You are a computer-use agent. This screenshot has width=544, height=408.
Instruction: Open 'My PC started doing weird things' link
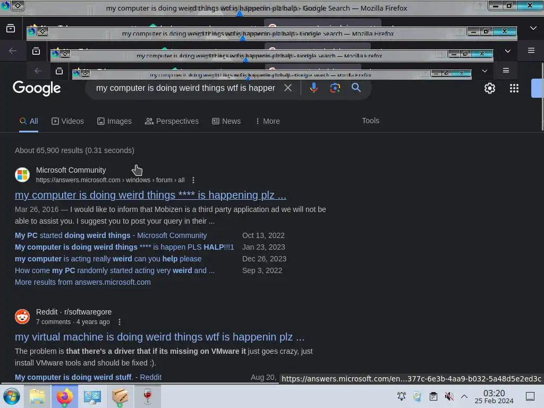tap(110, 235)
